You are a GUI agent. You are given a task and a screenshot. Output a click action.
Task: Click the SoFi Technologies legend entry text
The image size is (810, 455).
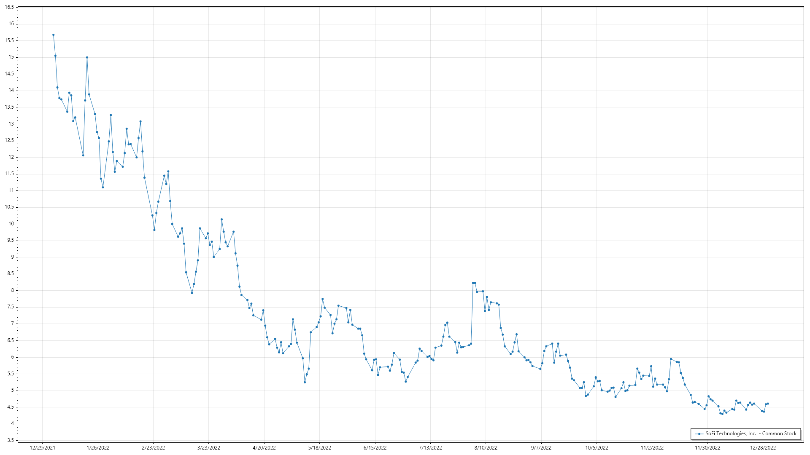point(751,434)
